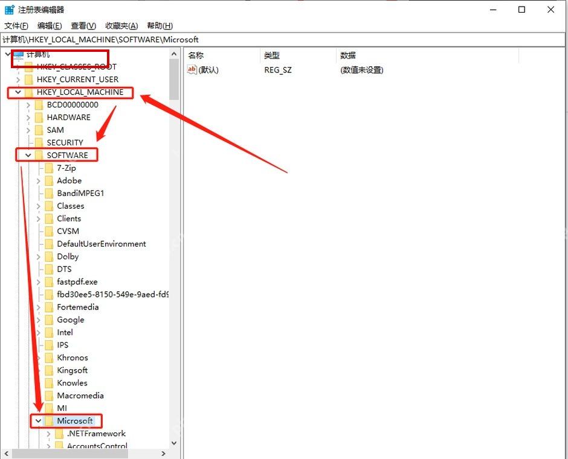568x459 pixels.
Task: Click the MI folder icon
Action: coord(49,408)
